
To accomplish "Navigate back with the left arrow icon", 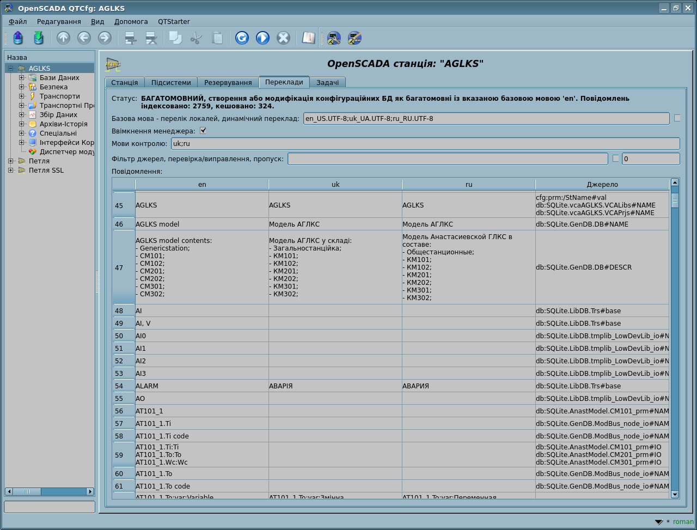I will [x=84, y=38].
